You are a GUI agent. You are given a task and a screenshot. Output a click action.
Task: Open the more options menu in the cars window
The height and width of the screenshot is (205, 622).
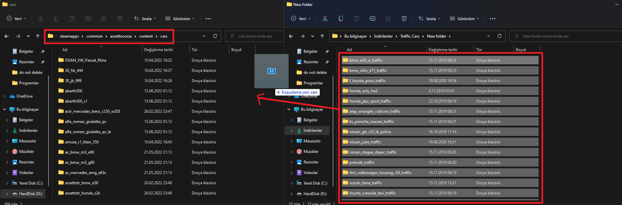tap(208, 19)
